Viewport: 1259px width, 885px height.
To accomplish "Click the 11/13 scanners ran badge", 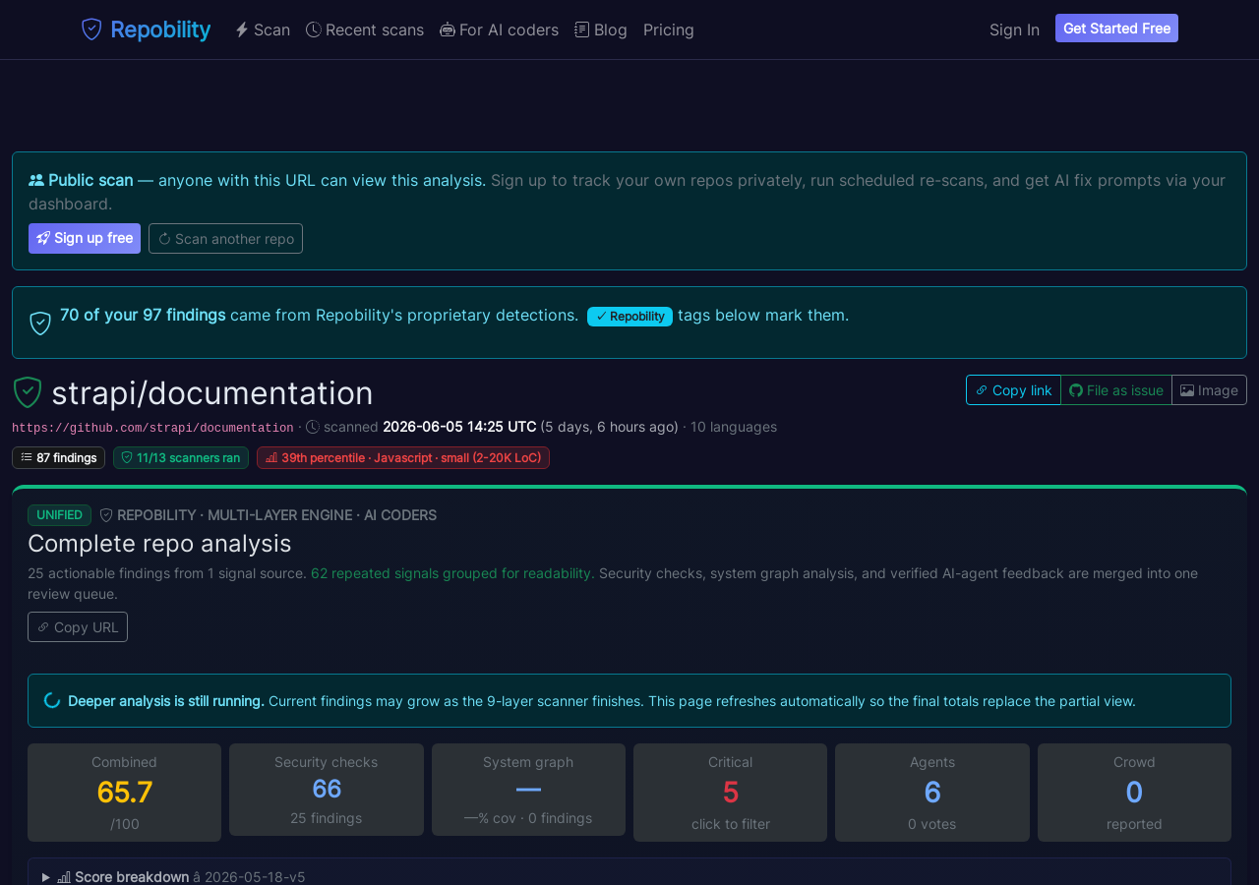I will [x=181, y=457].
